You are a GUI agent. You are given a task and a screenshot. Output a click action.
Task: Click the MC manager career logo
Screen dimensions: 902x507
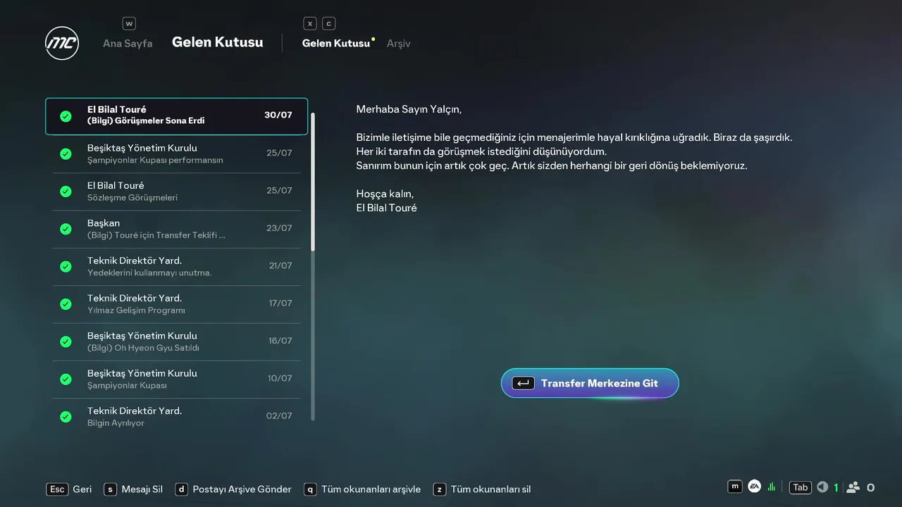62,43
